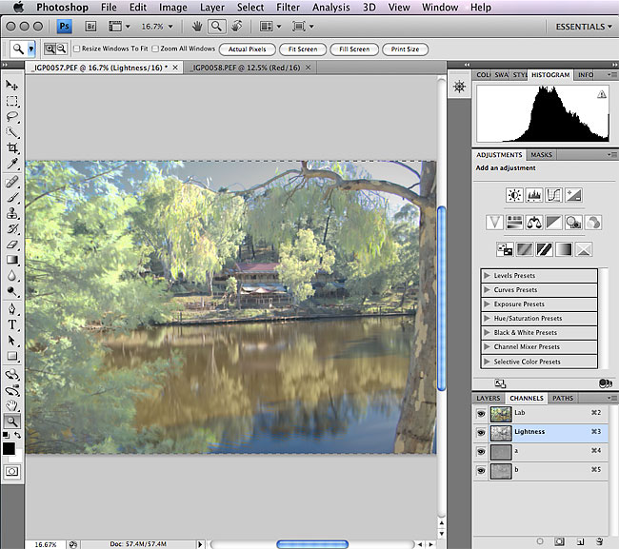Toggle visibility of the Lightness channel

481,432
